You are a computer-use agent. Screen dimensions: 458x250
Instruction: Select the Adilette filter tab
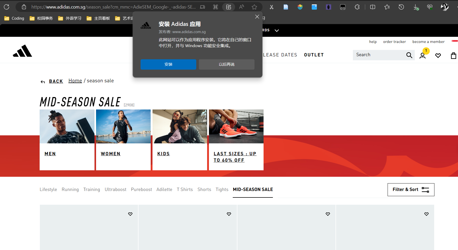click(x=164, y=189)
